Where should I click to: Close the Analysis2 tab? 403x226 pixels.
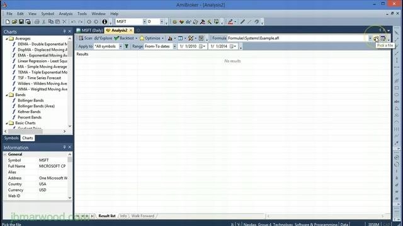pos(131,30)
